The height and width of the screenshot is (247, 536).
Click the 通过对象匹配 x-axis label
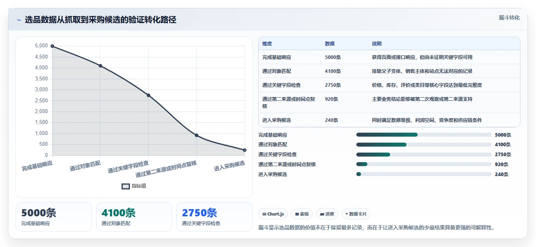coord(85,166)
